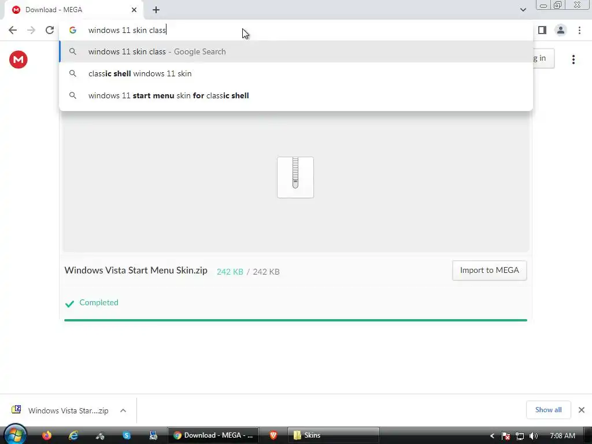592x444 pixels.
Task: Click the Windows Vista Start Menu Skin.zip filename
Action: coord(136,271)
